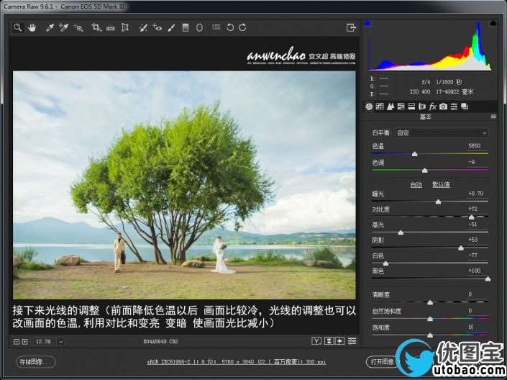Open the Camera Calibration panel tab
This screenshot has height=380, width=507.
click(x=443, y=107)
